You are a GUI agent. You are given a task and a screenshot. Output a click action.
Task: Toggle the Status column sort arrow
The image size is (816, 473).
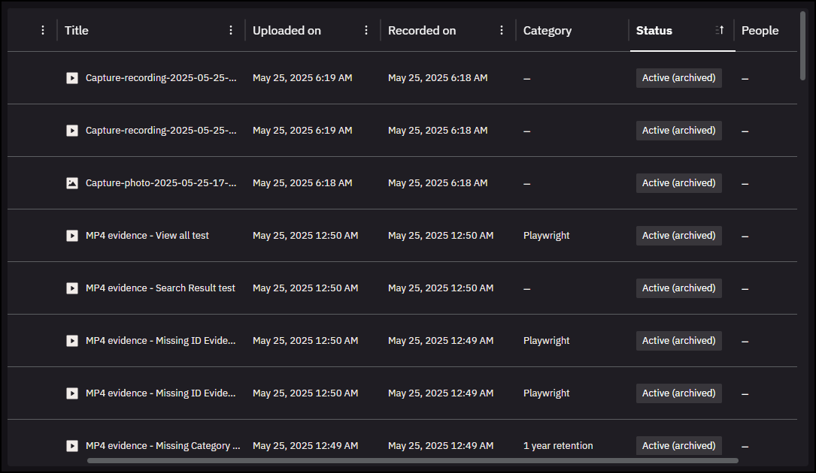point(720,31)
